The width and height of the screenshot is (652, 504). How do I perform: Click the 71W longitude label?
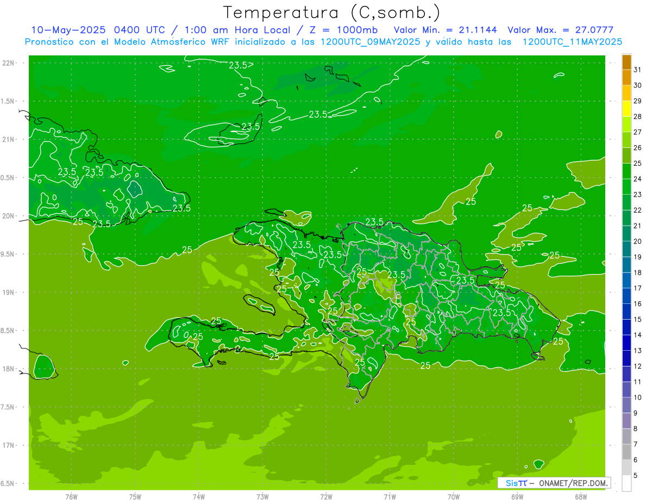click(390, 497)
